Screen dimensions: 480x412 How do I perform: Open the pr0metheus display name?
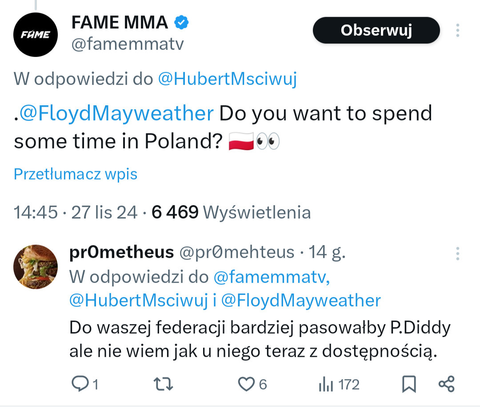click(x=121, y=252)
